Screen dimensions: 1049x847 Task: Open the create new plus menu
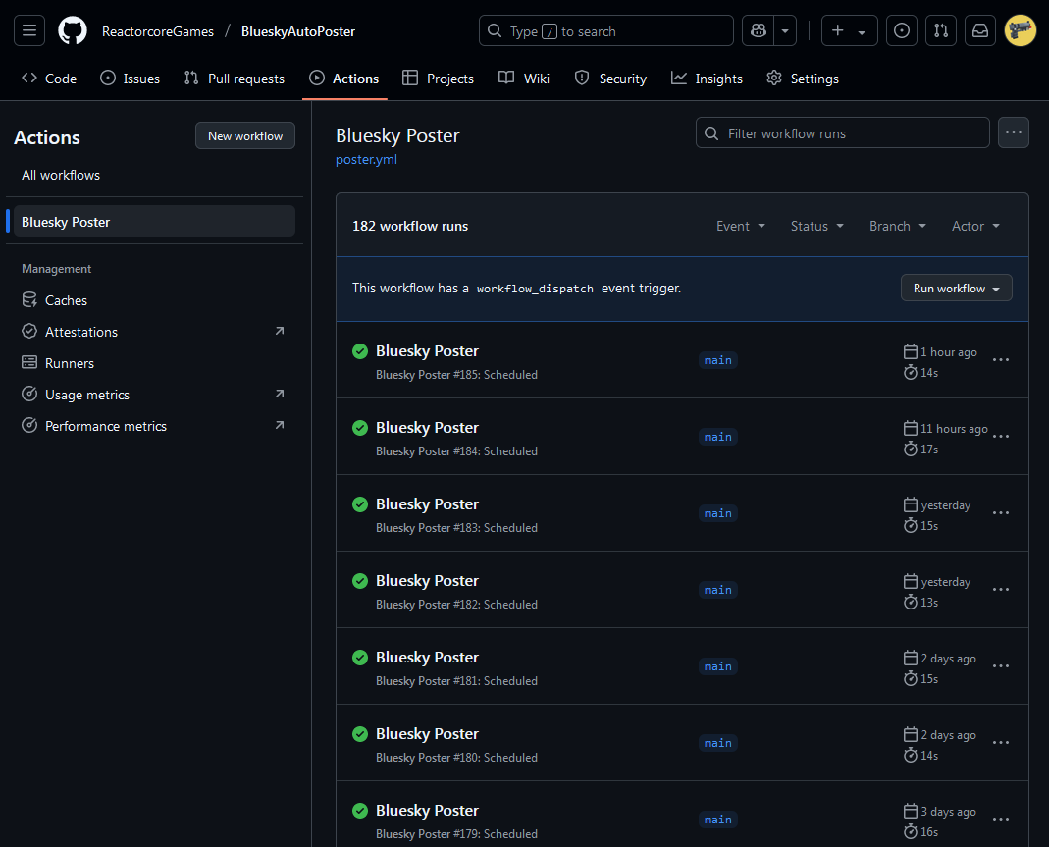(849, 30)
